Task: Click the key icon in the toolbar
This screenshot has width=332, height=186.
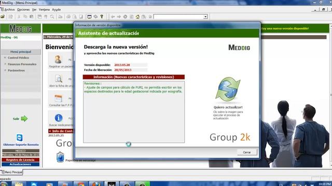Action: (x=102, y=17)
